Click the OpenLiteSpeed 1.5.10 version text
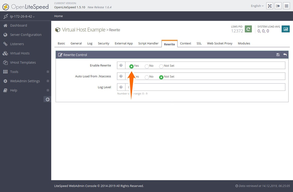The width and height of the screenshot is (293, 192). [70, 7]
